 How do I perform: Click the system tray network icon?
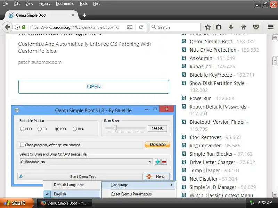pos(252,203)
